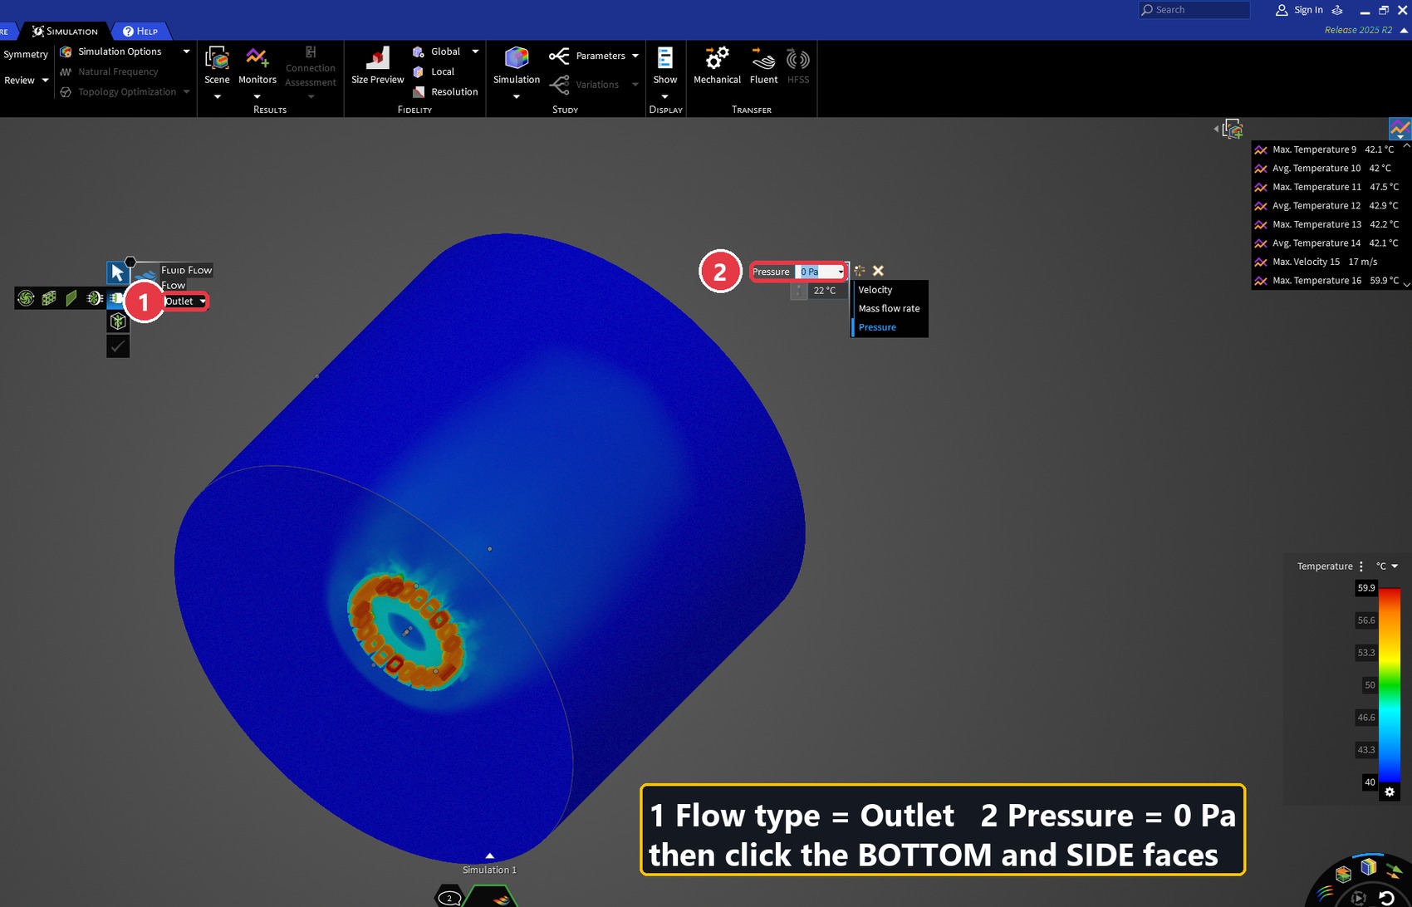The width and height of the screenshot is (1412, 907).
Task: Click the temperature legend three-dot menu
Action: pos(1361,566)
